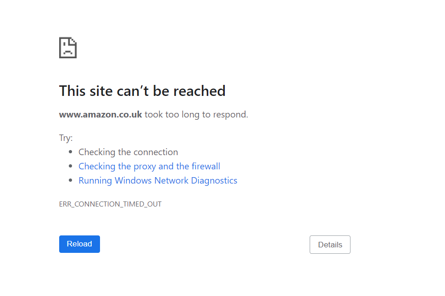This screenshot has height=296, width=445.
Task: Click the Try: label
Action: tap(66, 138)
